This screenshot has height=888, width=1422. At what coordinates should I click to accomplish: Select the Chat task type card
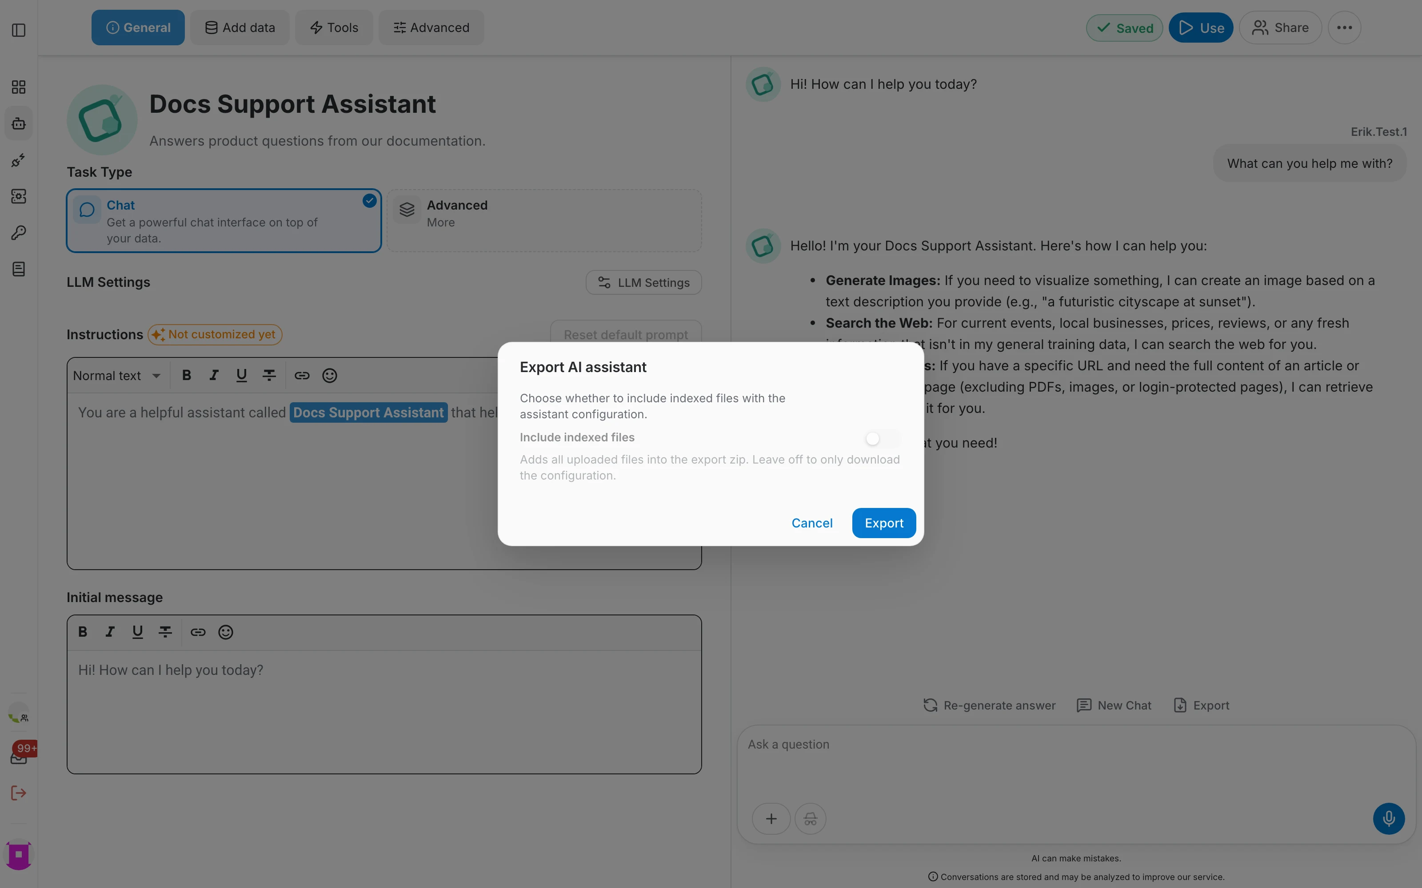coord(224,221)
